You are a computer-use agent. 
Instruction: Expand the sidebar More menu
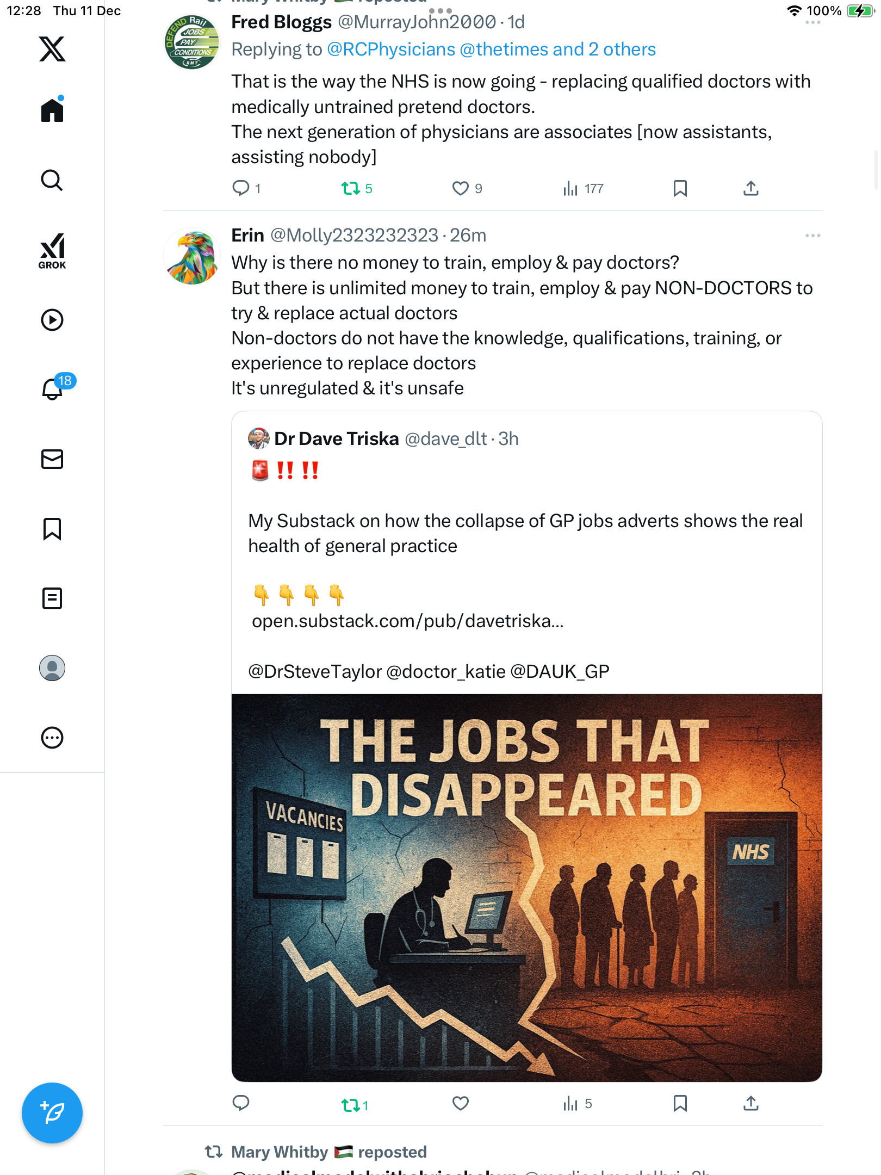tap(52, 738)
